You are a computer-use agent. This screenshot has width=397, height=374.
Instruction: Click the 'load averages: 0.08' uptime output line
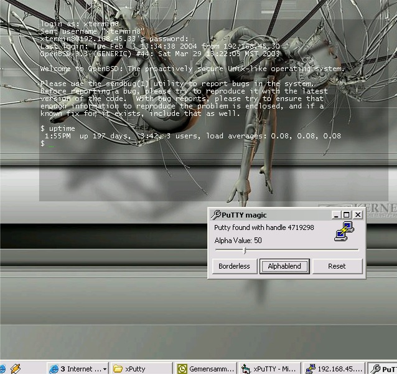[193, 136]
